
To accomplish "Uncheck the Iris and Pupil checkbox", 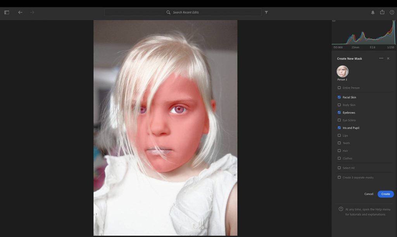I will pos(339,128).
